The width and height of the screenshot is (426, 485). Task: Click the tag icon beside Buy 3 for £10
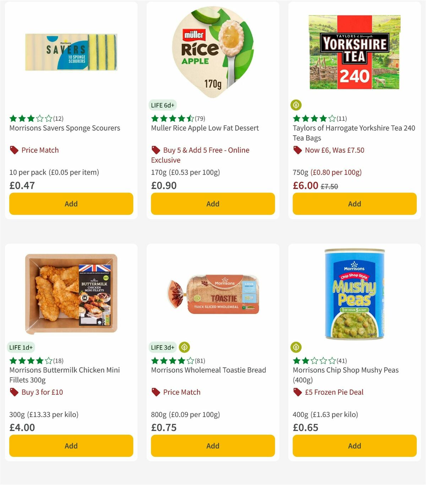click(x=14, y=392)
